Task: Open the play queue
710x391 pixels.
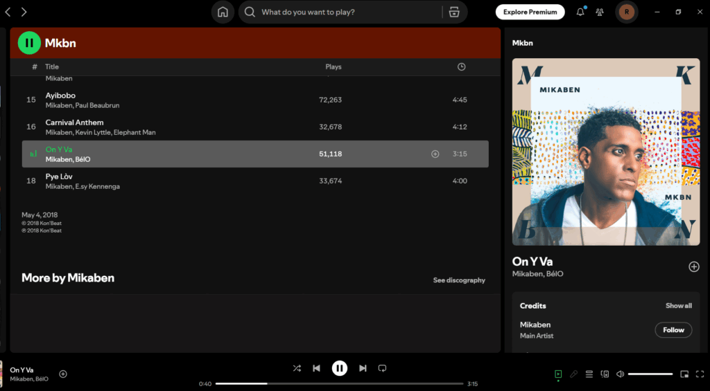Action: click(589, 374)
